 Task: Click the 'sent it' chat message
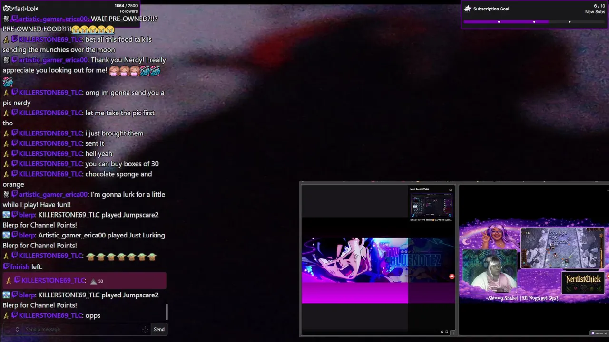tap(94, 143)
